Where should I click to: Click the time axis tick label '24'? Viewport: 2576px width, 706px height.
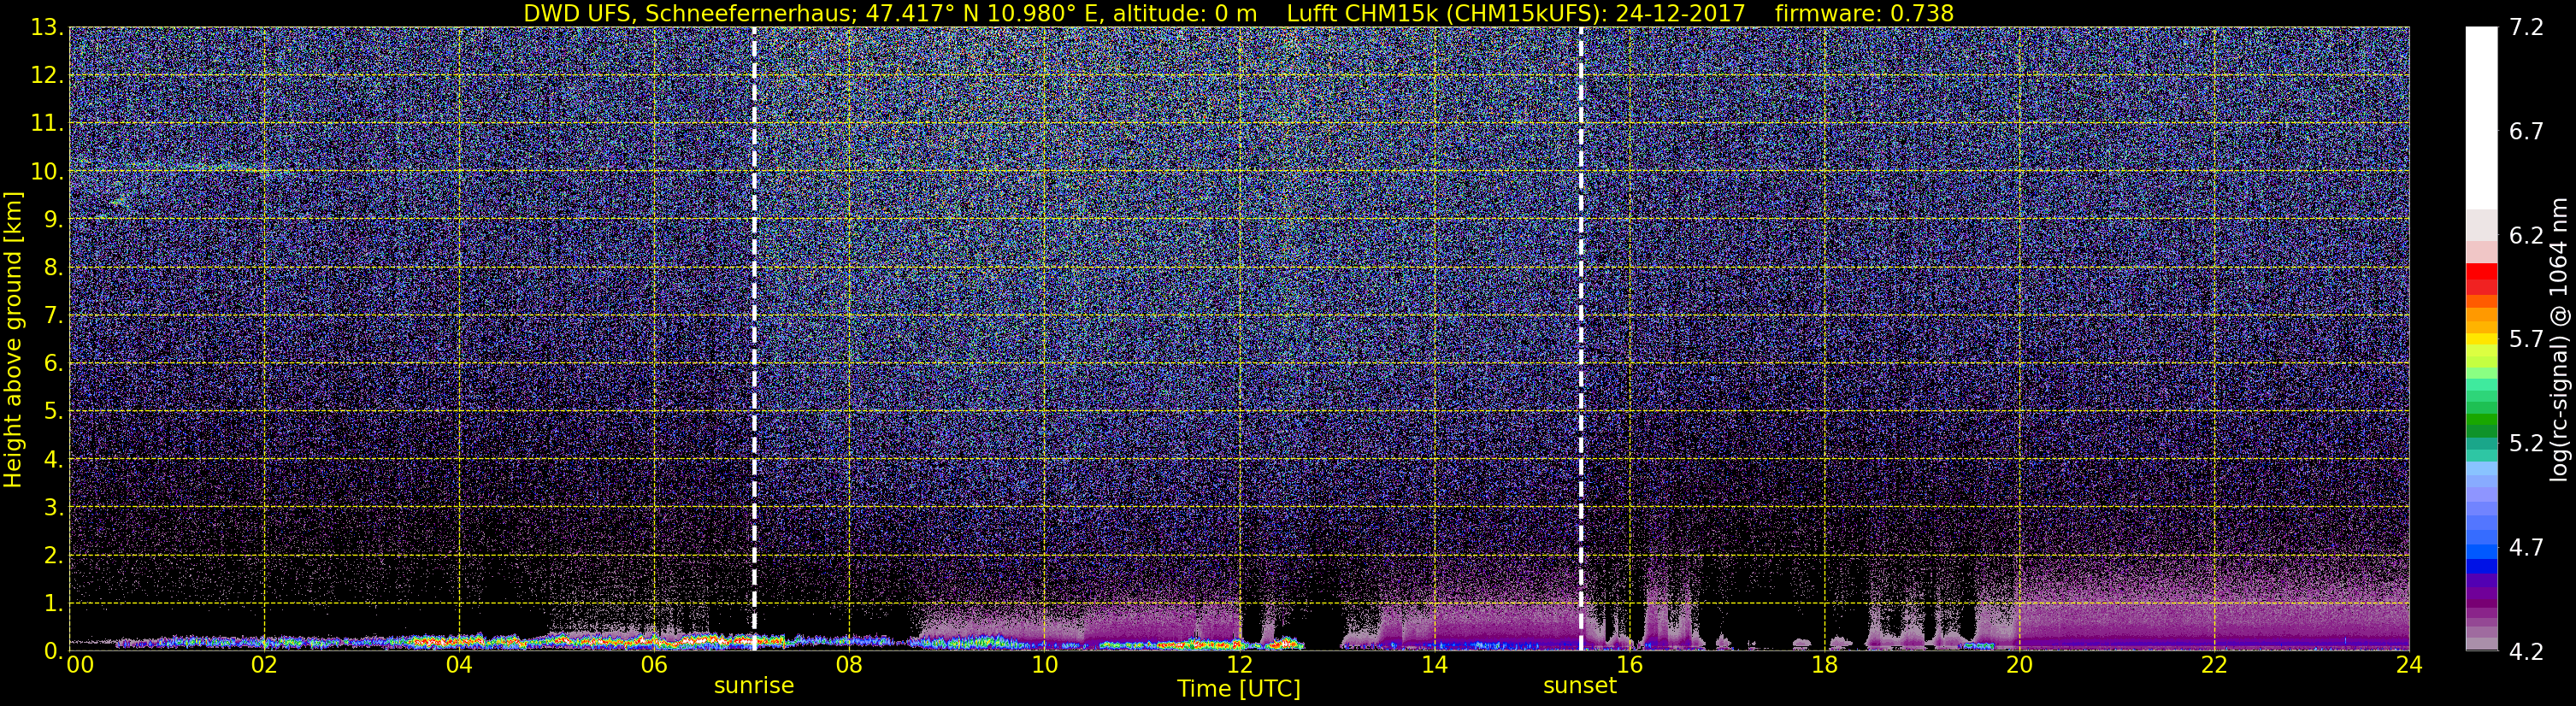point(2409,665)
